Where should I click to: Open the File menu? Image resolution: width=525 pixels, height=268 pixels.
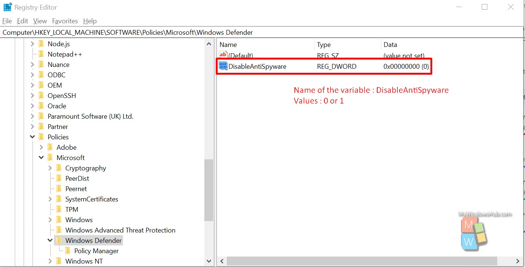pyautogui.click(x=7, y=21)
